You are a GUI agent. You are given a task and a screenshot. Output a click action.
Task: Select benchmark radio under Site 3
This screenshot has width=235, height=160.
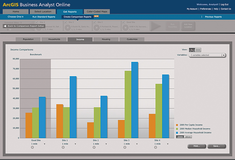click(125, 147)
